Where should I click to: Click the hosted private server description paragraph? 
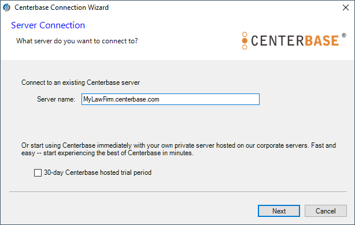click(179, 149)
